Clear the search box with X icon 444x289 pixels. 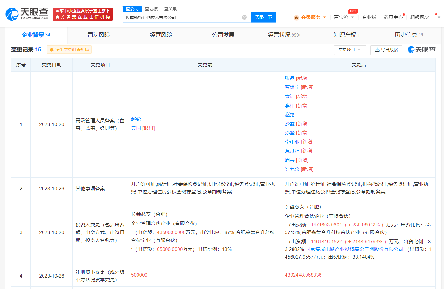click(244, 17)
